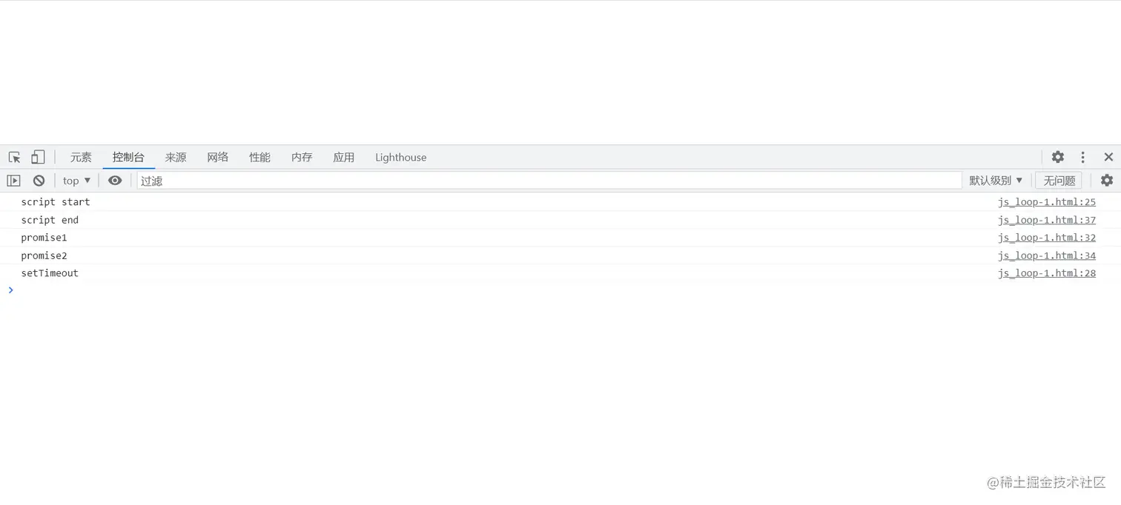1121x505 pixels.
Task: Open the 默认级别 log level dropdown
Action: (996, 180)
